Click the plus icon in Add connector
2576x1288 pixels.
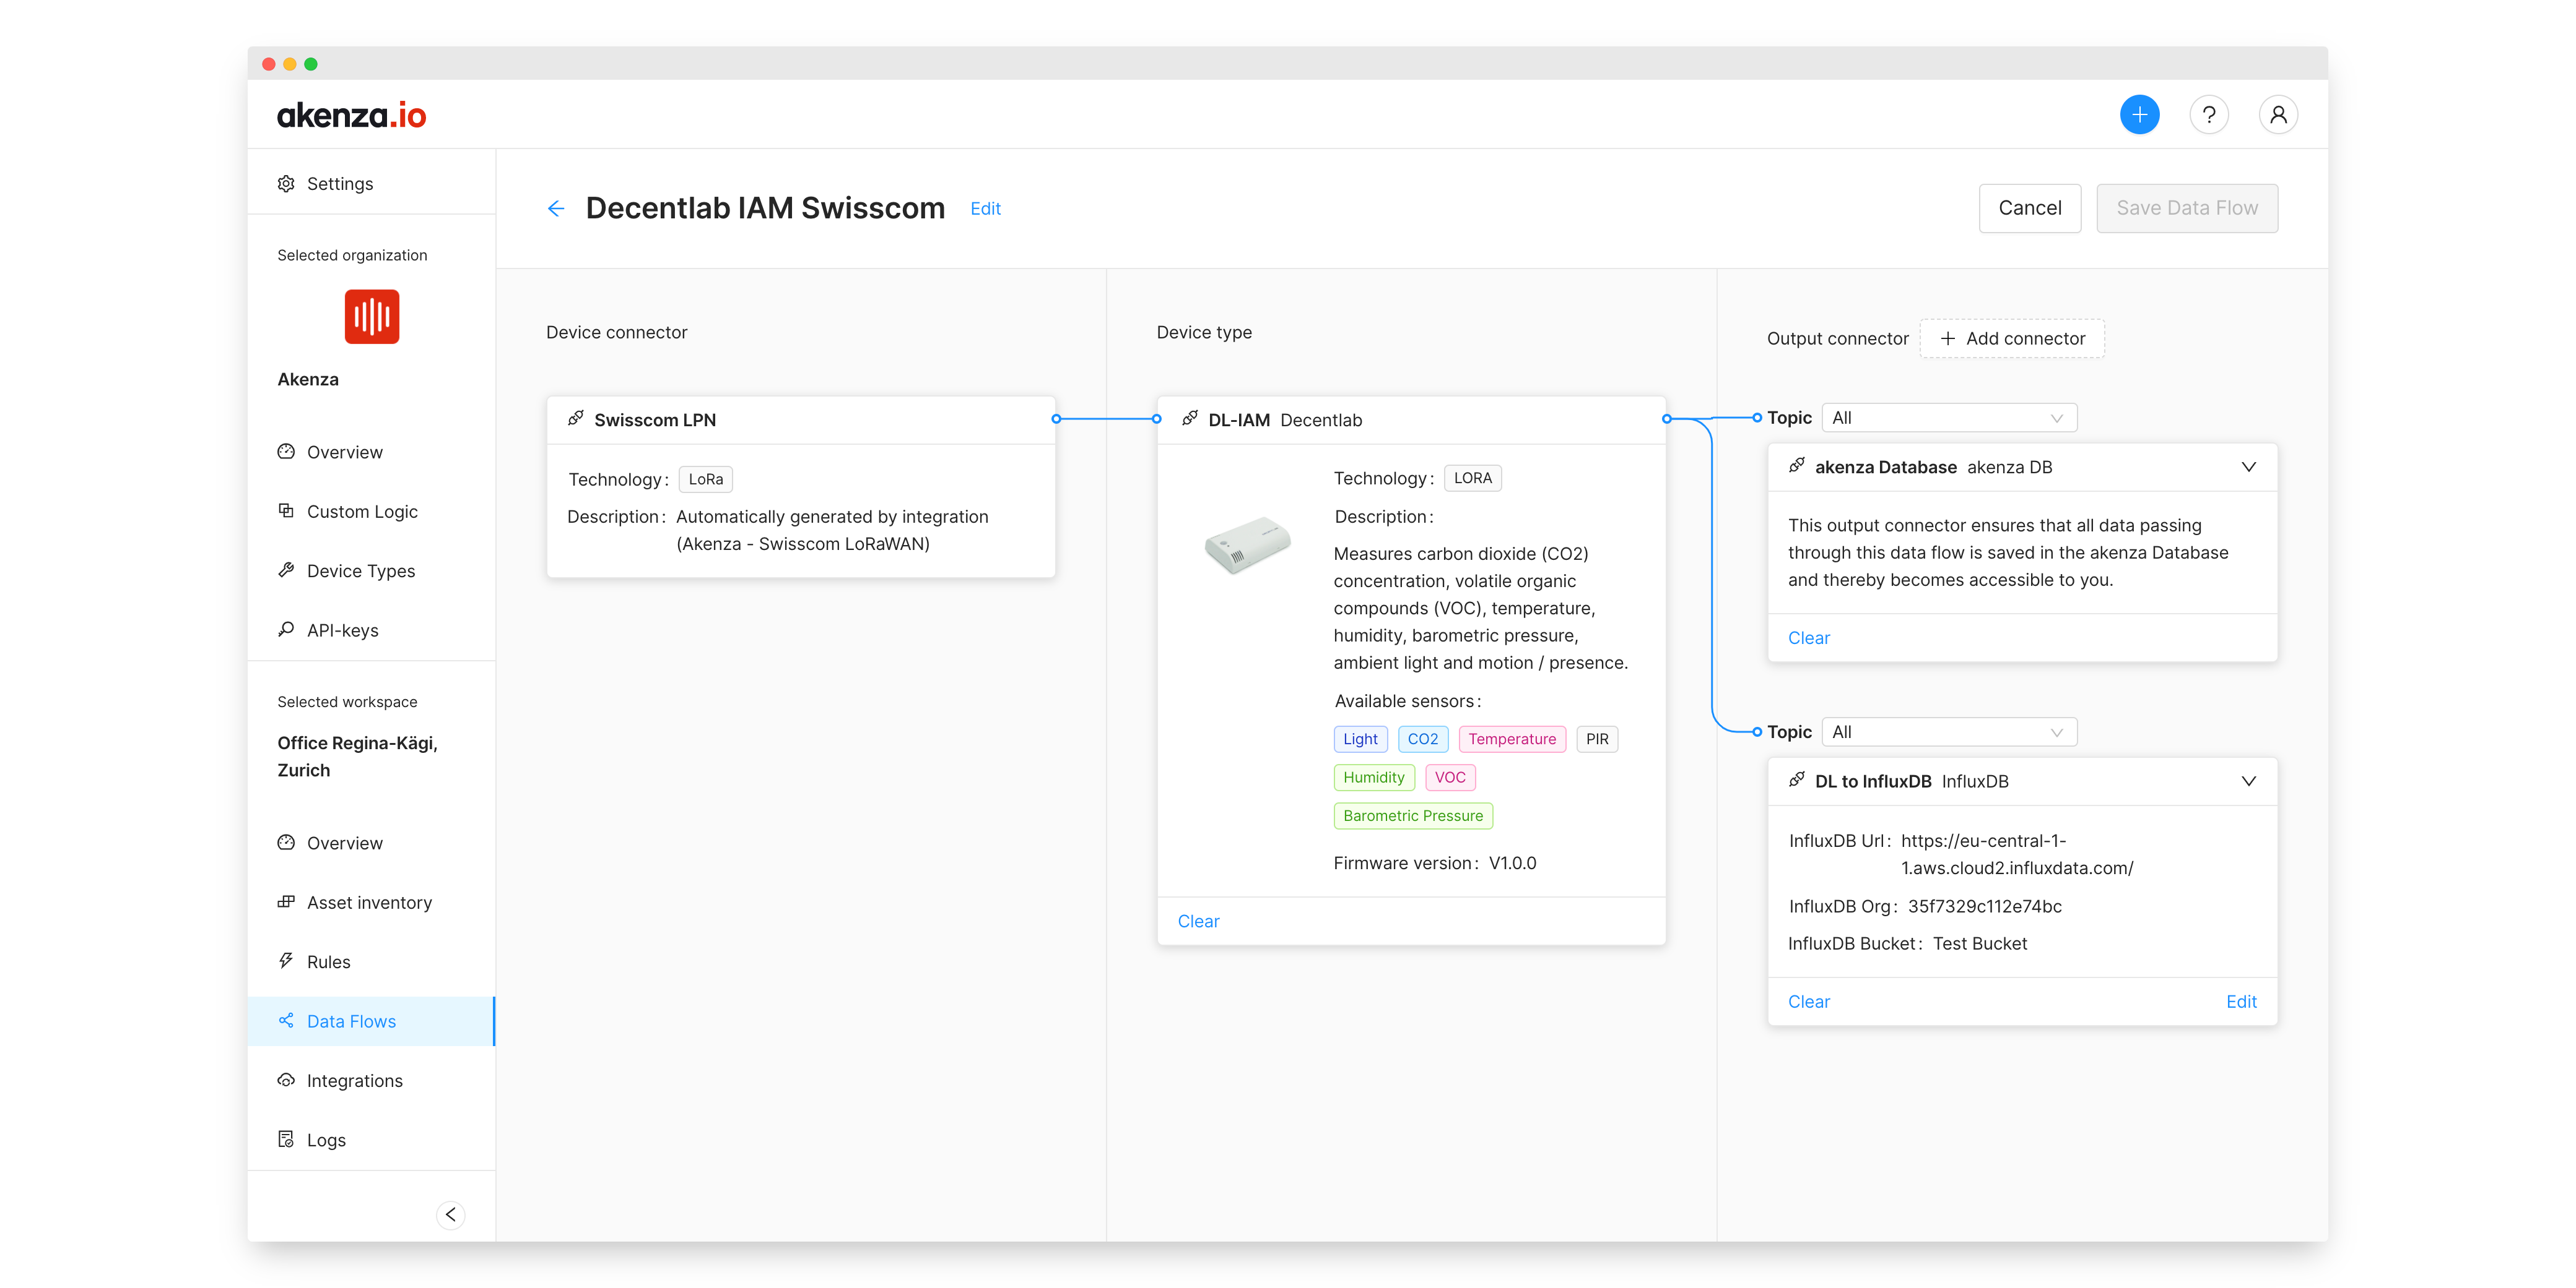1947,339
